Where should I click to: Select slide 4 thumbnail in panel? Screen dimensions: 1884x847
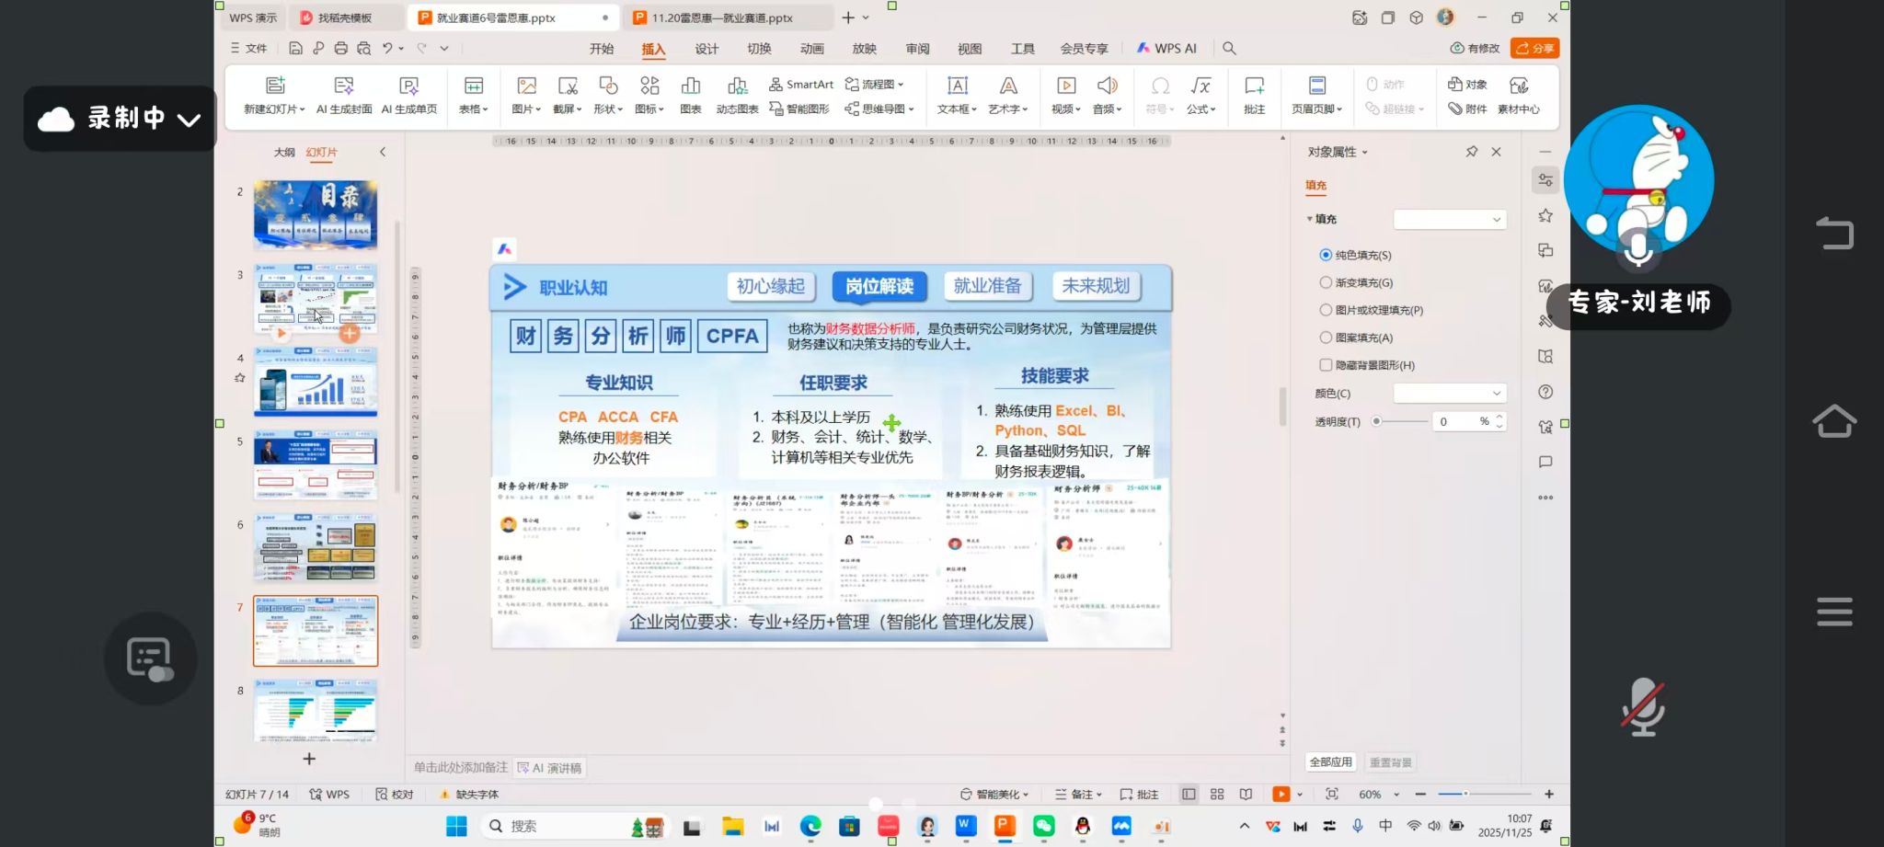(x=316, y=381)
